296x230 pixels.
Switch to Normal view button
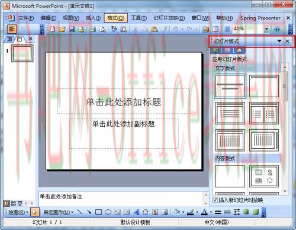click(x=7, y=203)
